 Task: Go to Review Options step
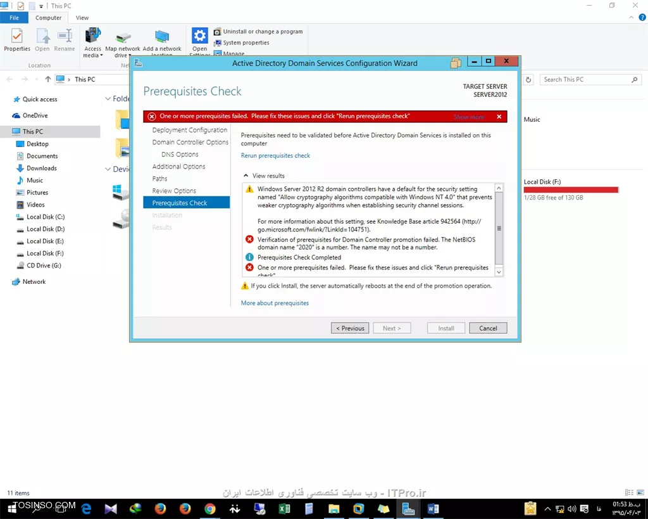point(174,191)
